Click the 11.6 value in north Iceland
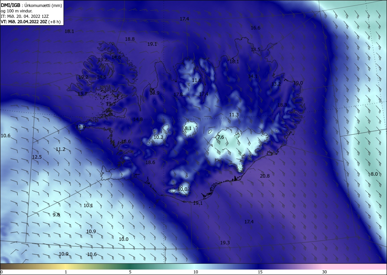 pyautogui.click(x=197, y=80)
